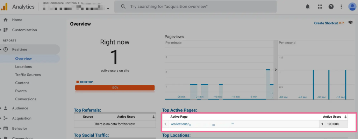358x139 pixels.
Task: Click 'There is no data for this view.'
Action: coord(115,124)
